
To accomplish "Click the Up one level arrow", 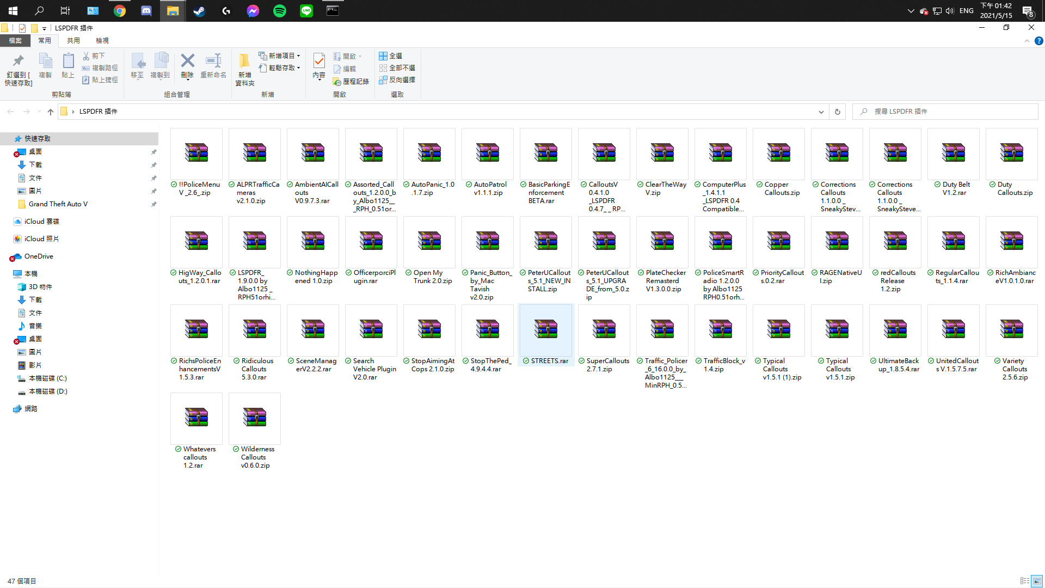I will click(x=51, y=112).
